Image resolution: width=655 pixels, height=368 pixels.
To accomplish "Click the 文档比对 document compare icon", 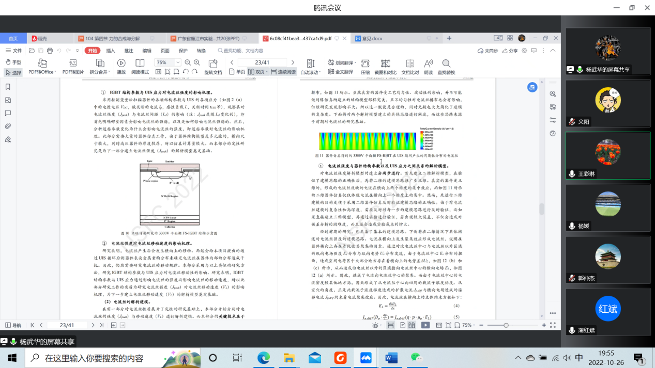I will click(x=410, y=63).
